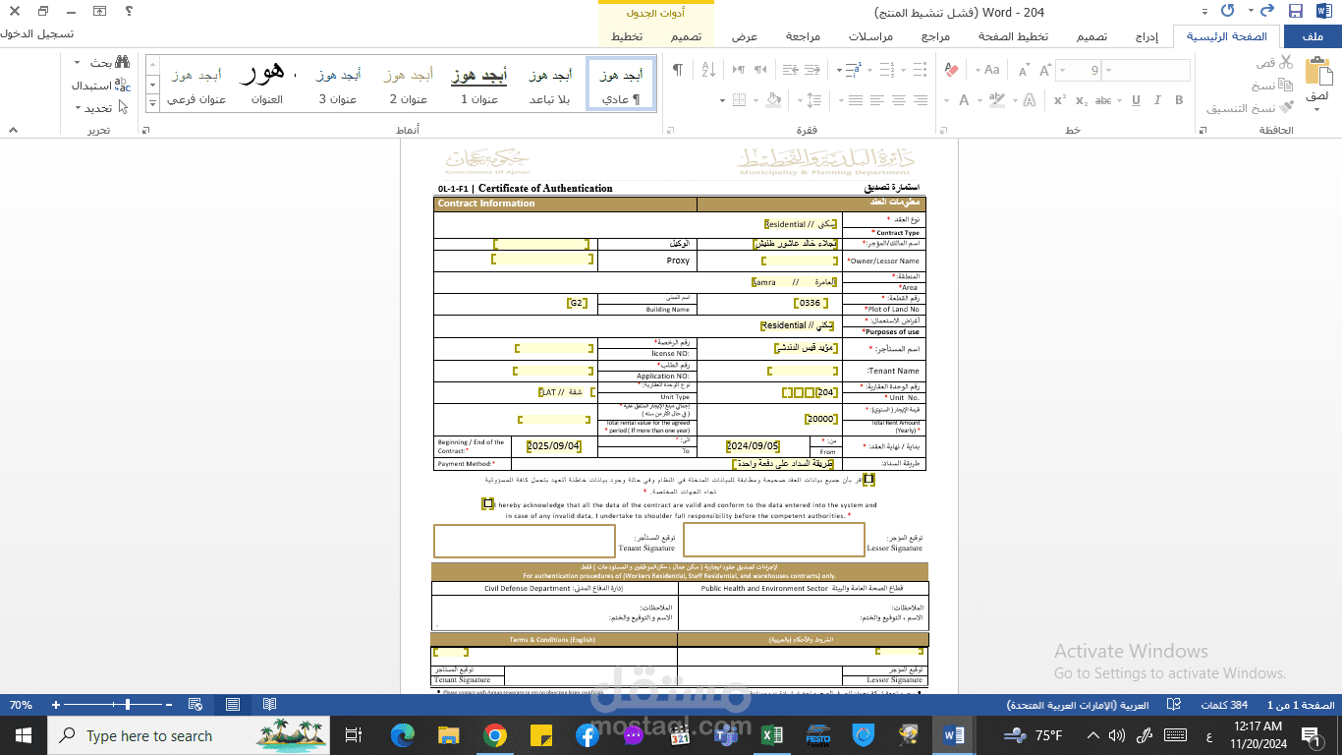Click the Find (بحث) binoculars button
1342x755 pixels.
tap(102, 62)
